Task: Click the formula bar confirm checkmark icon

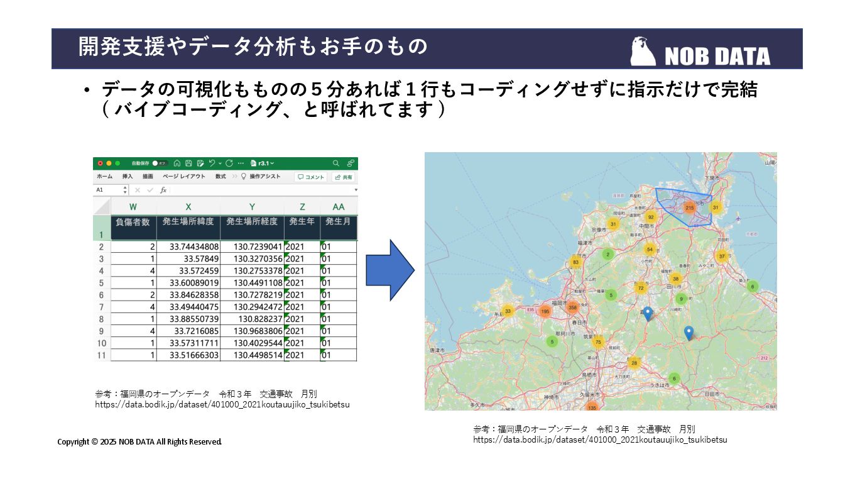Action: click(150, 189)
